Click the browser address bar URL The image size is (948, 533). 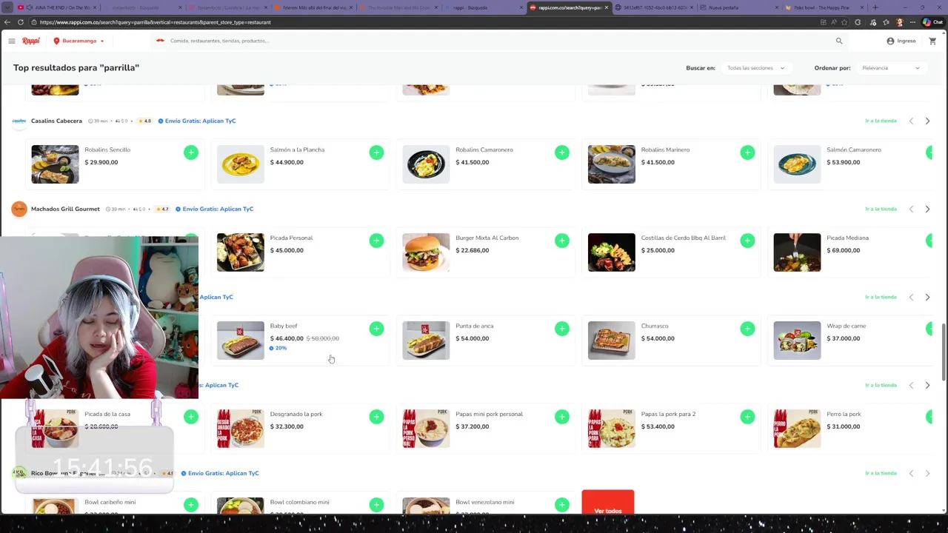[156, 22]
